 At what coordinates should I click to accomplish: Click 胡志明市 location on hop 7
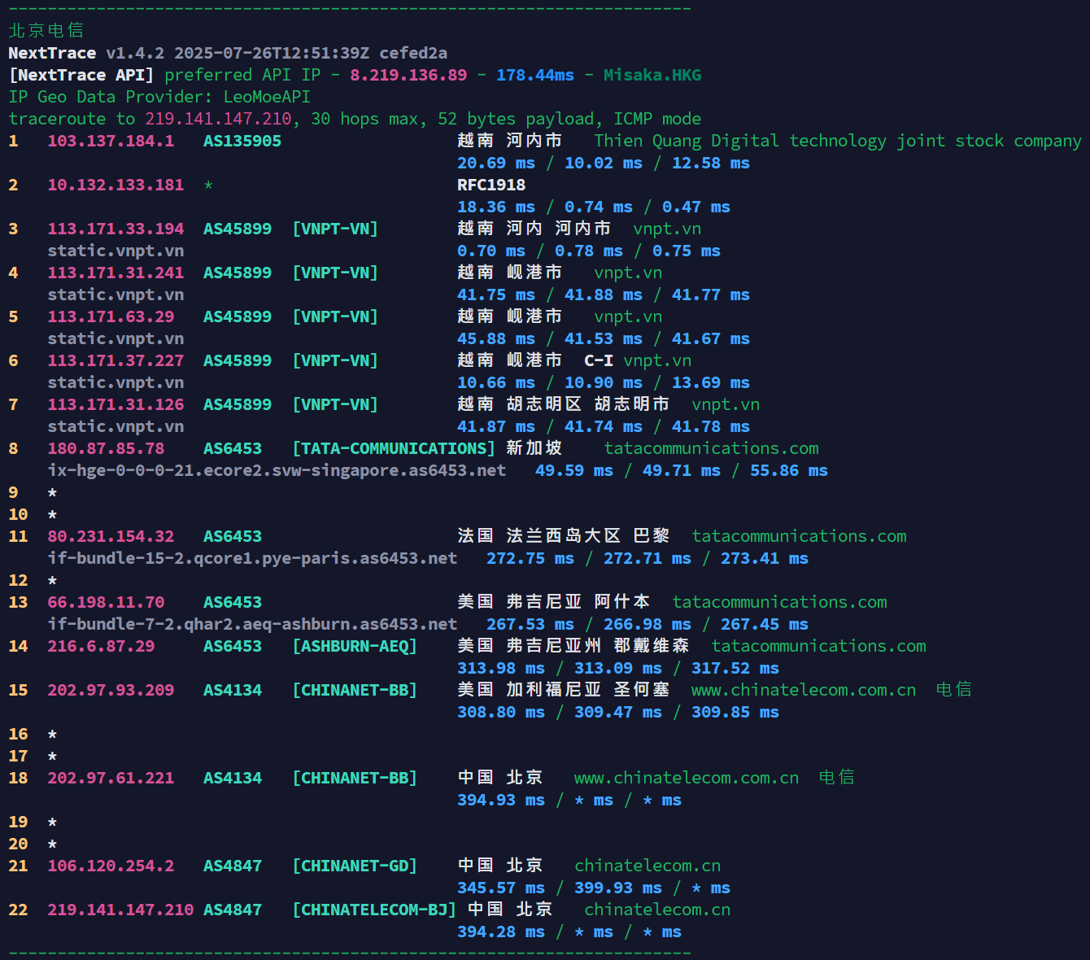coord(631,404)
